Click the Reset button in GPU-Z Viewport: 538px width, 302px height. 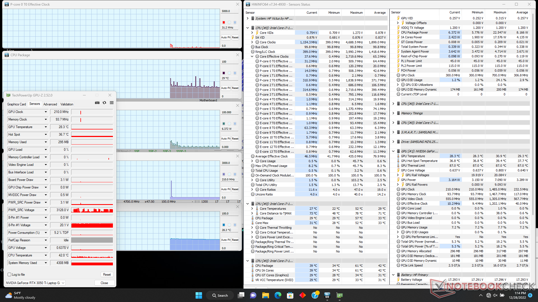tap(107, 275)
